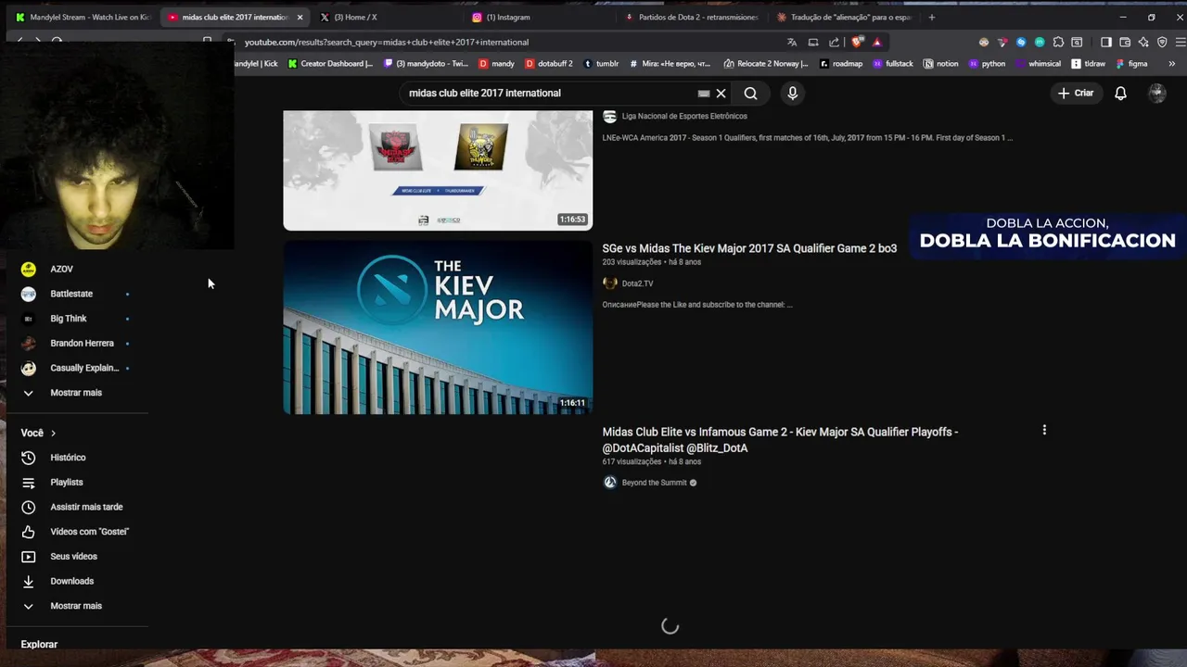Expand the Você section chevron

(x=53, y=433)
